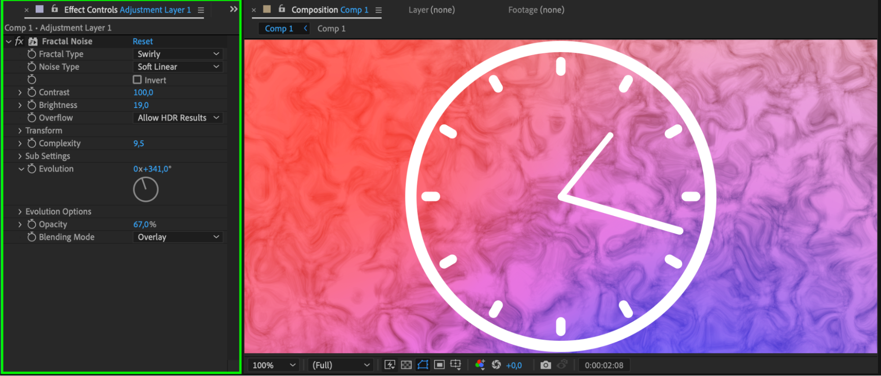Toggle the Opacity stopwatch
Image resolution: width=881 pixels, height=376 pixels.
click(32, 224)
